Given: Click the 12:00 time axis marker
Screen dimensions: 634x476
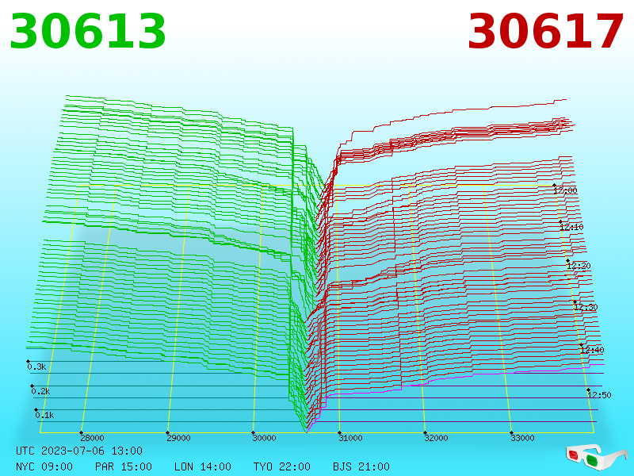Looking at the screenshot, I should pyautogui.click(x=565, y=190).
